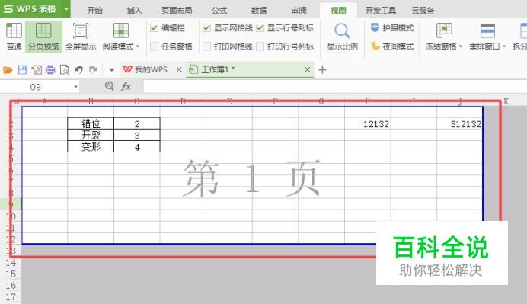Viewport: 527px width, 304px height.
Task: Select the cell with value 2
Action: pyautogui.click(x=137, y=123)
